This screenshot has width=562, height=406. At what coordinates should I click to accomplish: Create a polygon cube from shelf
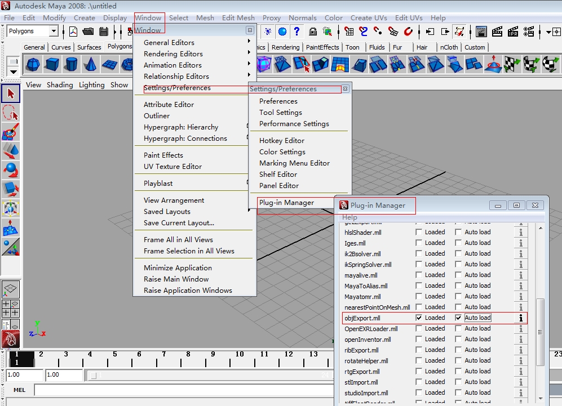52,65
